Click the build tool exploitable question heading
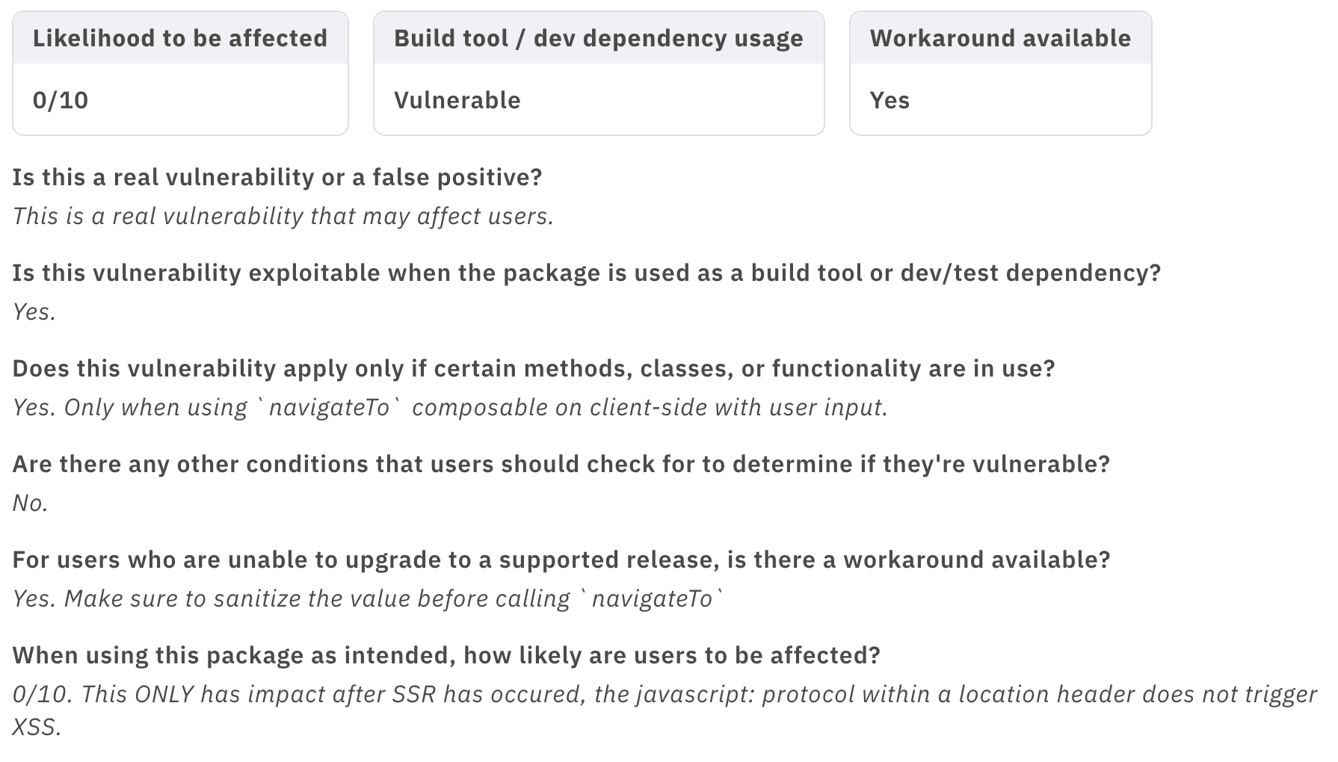The image size is (1338, 762). coord(587,273)
